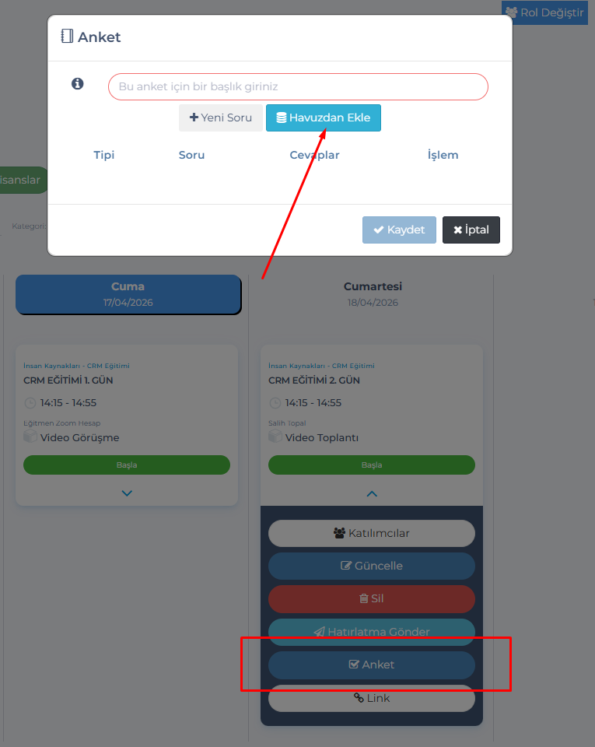
Task: Add questions from pool via Havuzdan Ekle
Action: pyautogui.click(x=324, y=117)
